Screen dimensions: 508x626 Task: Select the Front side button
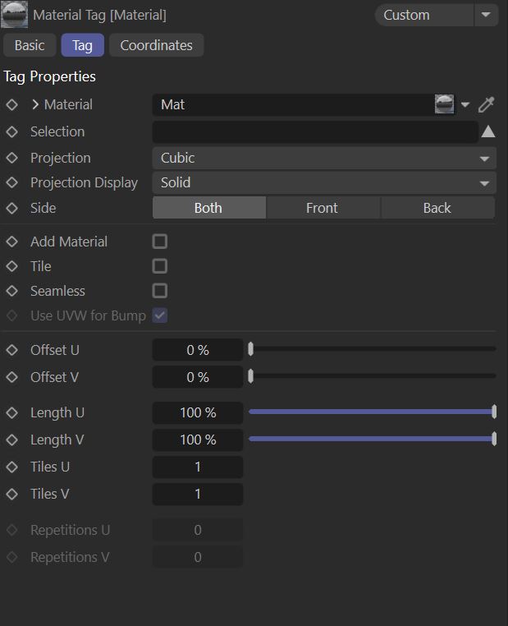pyautogui.click(x=323, y=208)
